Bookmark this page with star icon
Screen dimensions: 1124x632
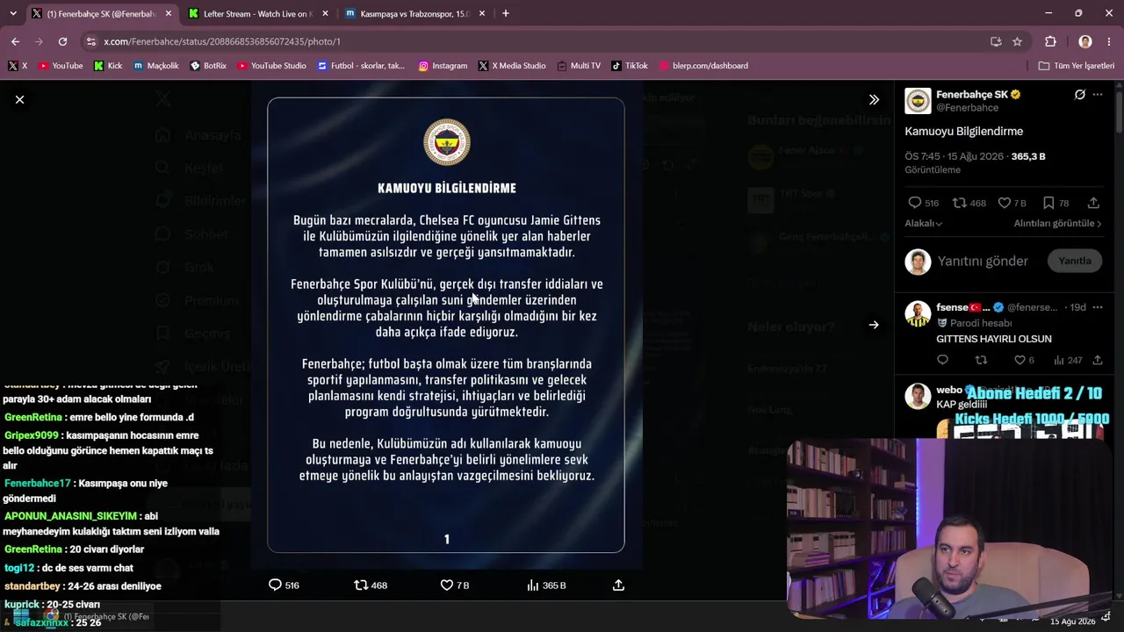coord(1017,41)
